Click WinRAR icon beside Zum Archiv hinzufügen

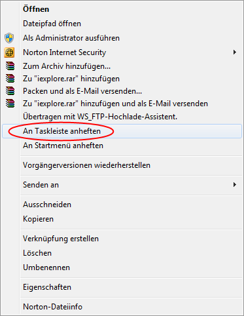pyautogui.click(x=10, y=66)
